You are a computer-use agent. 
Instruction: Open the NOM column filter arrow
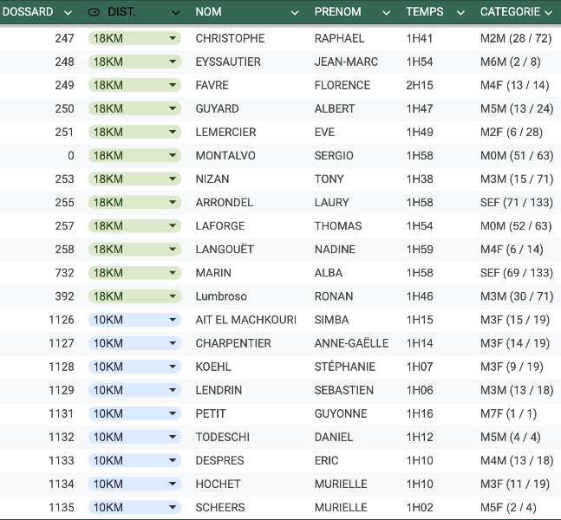point(295,13)
